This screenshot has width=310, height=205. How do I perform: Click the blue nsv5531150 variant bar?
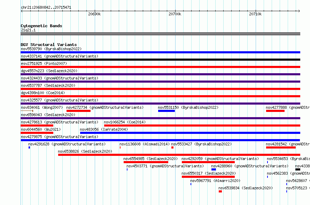click(166, 111)
